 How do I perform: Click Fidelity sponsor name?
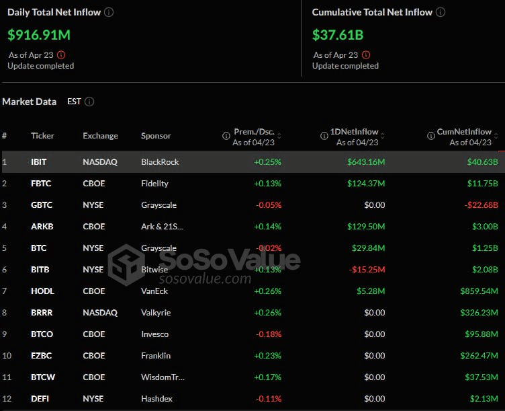pos(154,184)
